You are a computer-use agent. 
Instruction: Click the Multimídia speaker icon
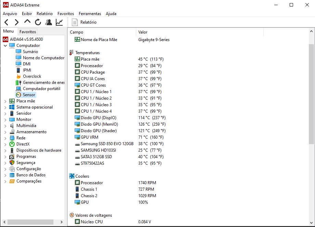click(12, 126)
